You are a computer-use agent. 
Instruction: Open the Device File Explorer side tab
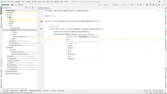[x=166, y=73]
